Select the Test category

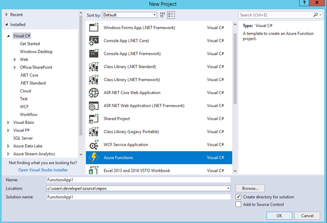23,98
